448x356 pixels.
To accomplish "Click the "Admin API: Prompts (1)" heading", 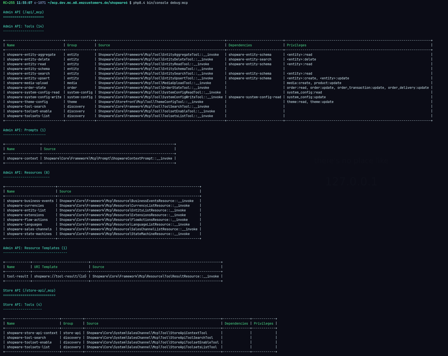I will pos(24,130).
